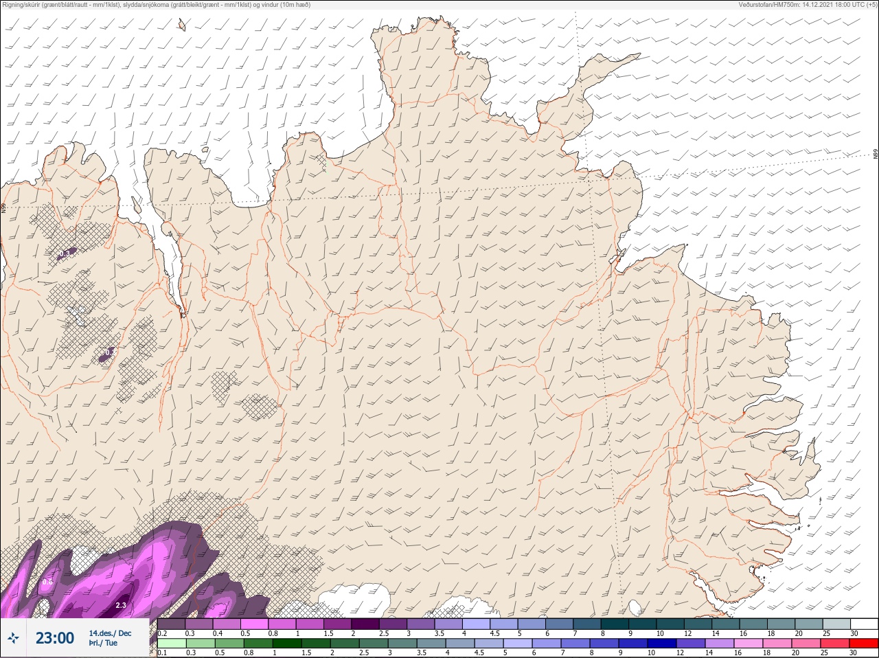Click the 2.3 precipitation value on the map
The width and height of the screenshot is (879, 658).
point(121,605)
